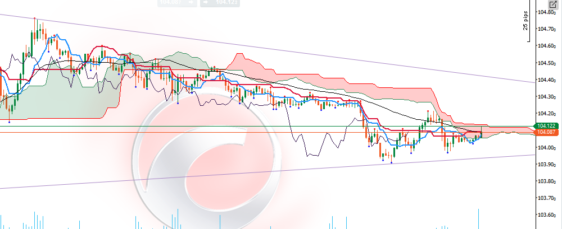Screen dimensions: 562x229
Task: Click the 104.00 price axis label
Action: [548, 148]
